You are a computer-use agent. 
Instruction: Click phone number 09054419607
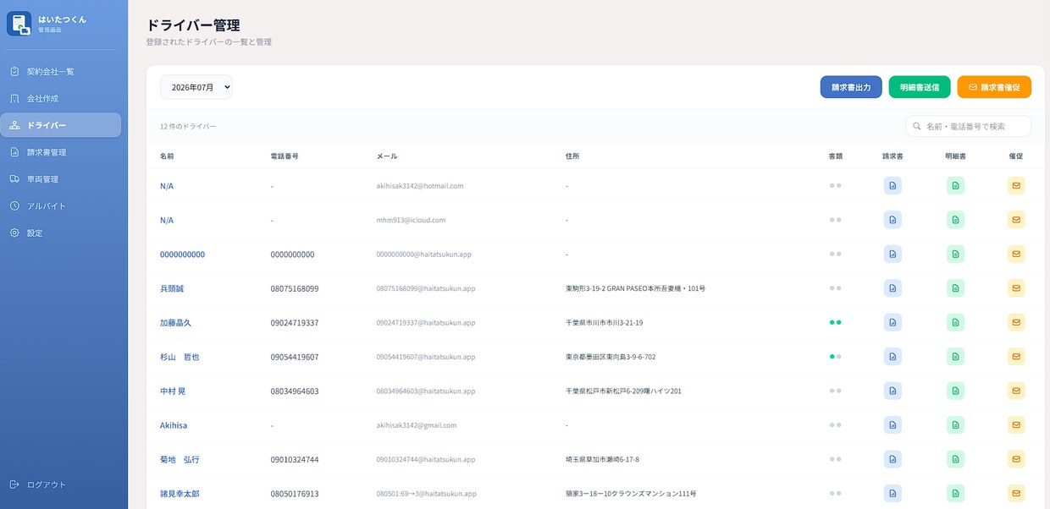click(x=295, y=357)
